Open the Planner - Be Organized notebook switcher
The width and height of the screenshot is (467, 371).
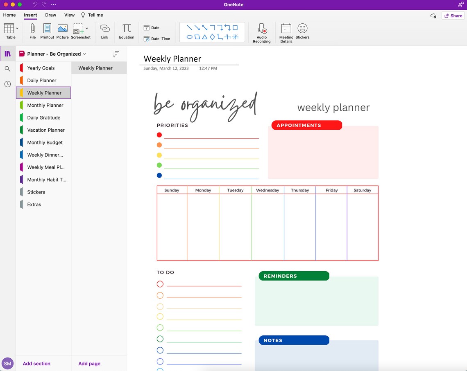click(x=55, y=54)
